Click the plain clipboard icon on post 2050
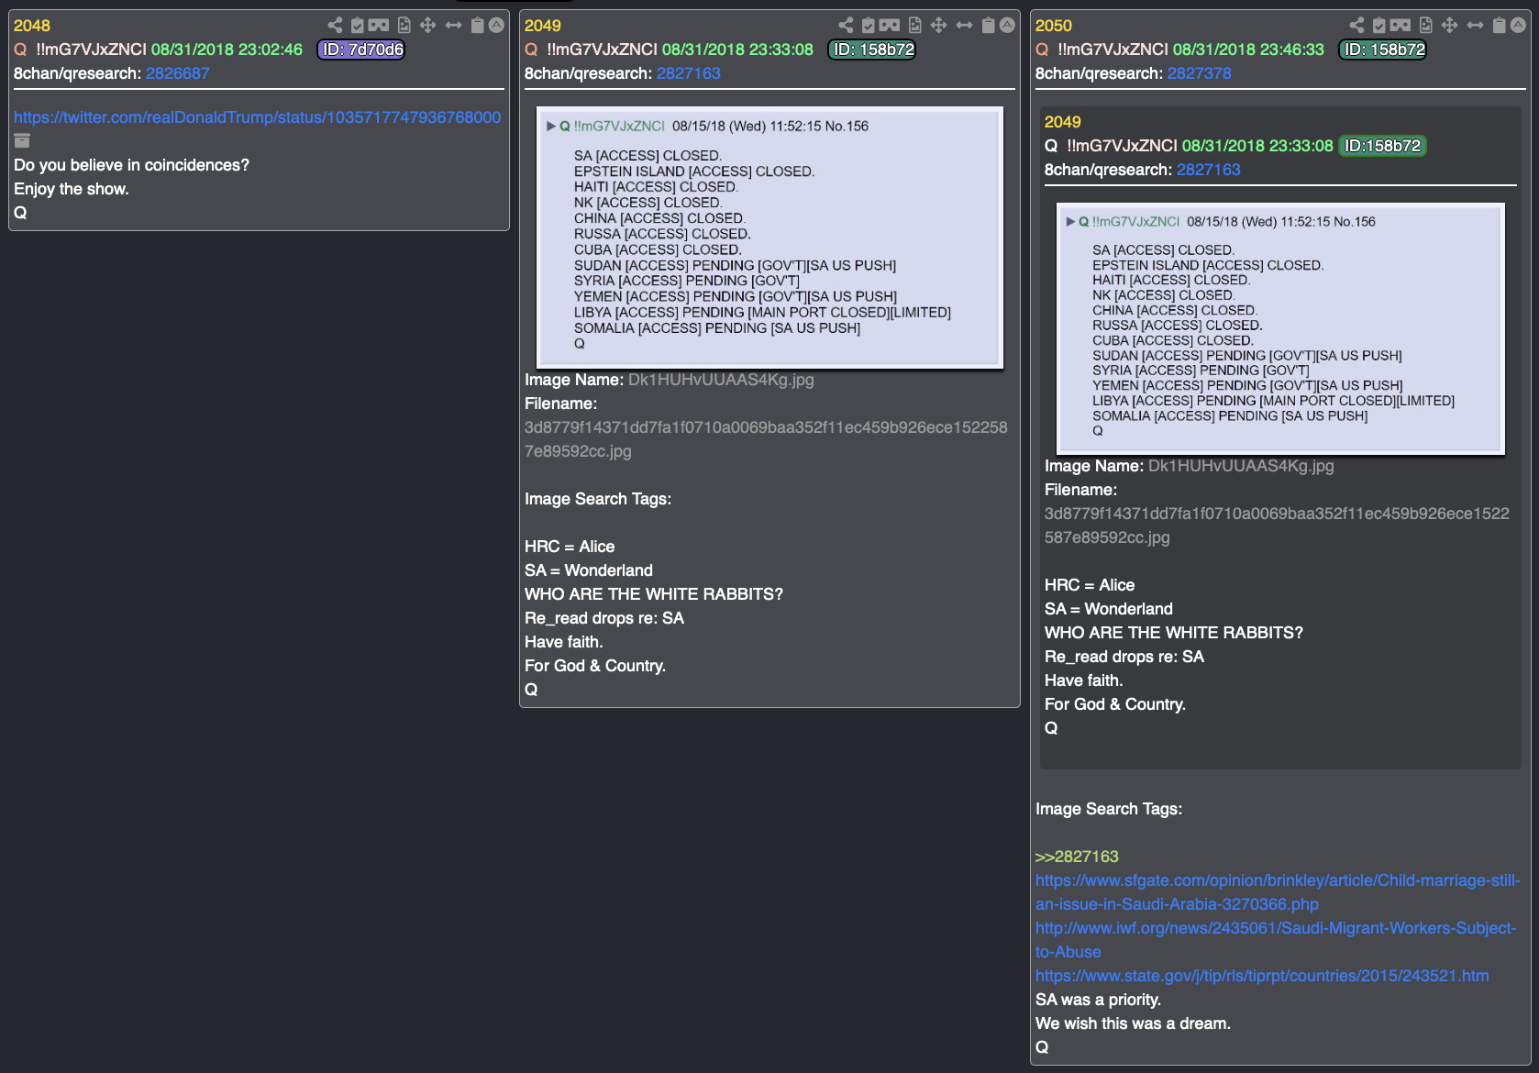The image size is (1539, 1073). [x=1499, y=26]
